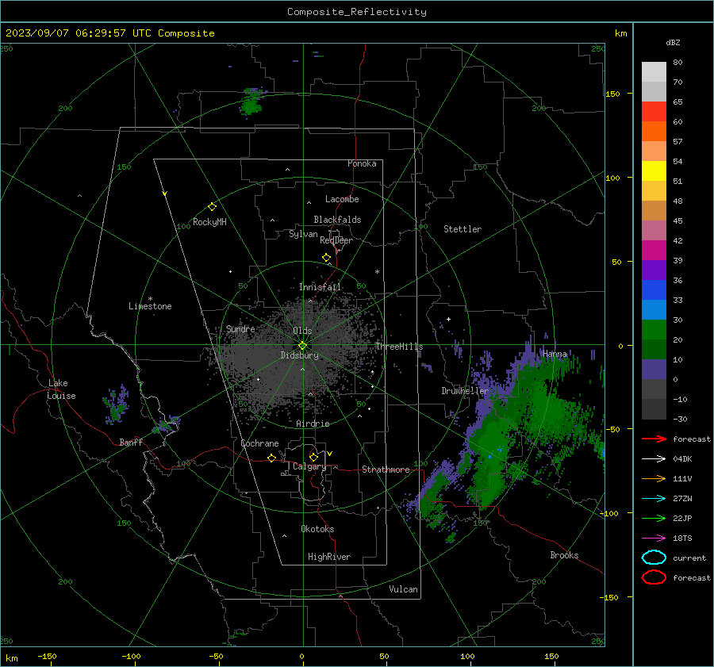Click the HighRiver city label

point(329,557)
